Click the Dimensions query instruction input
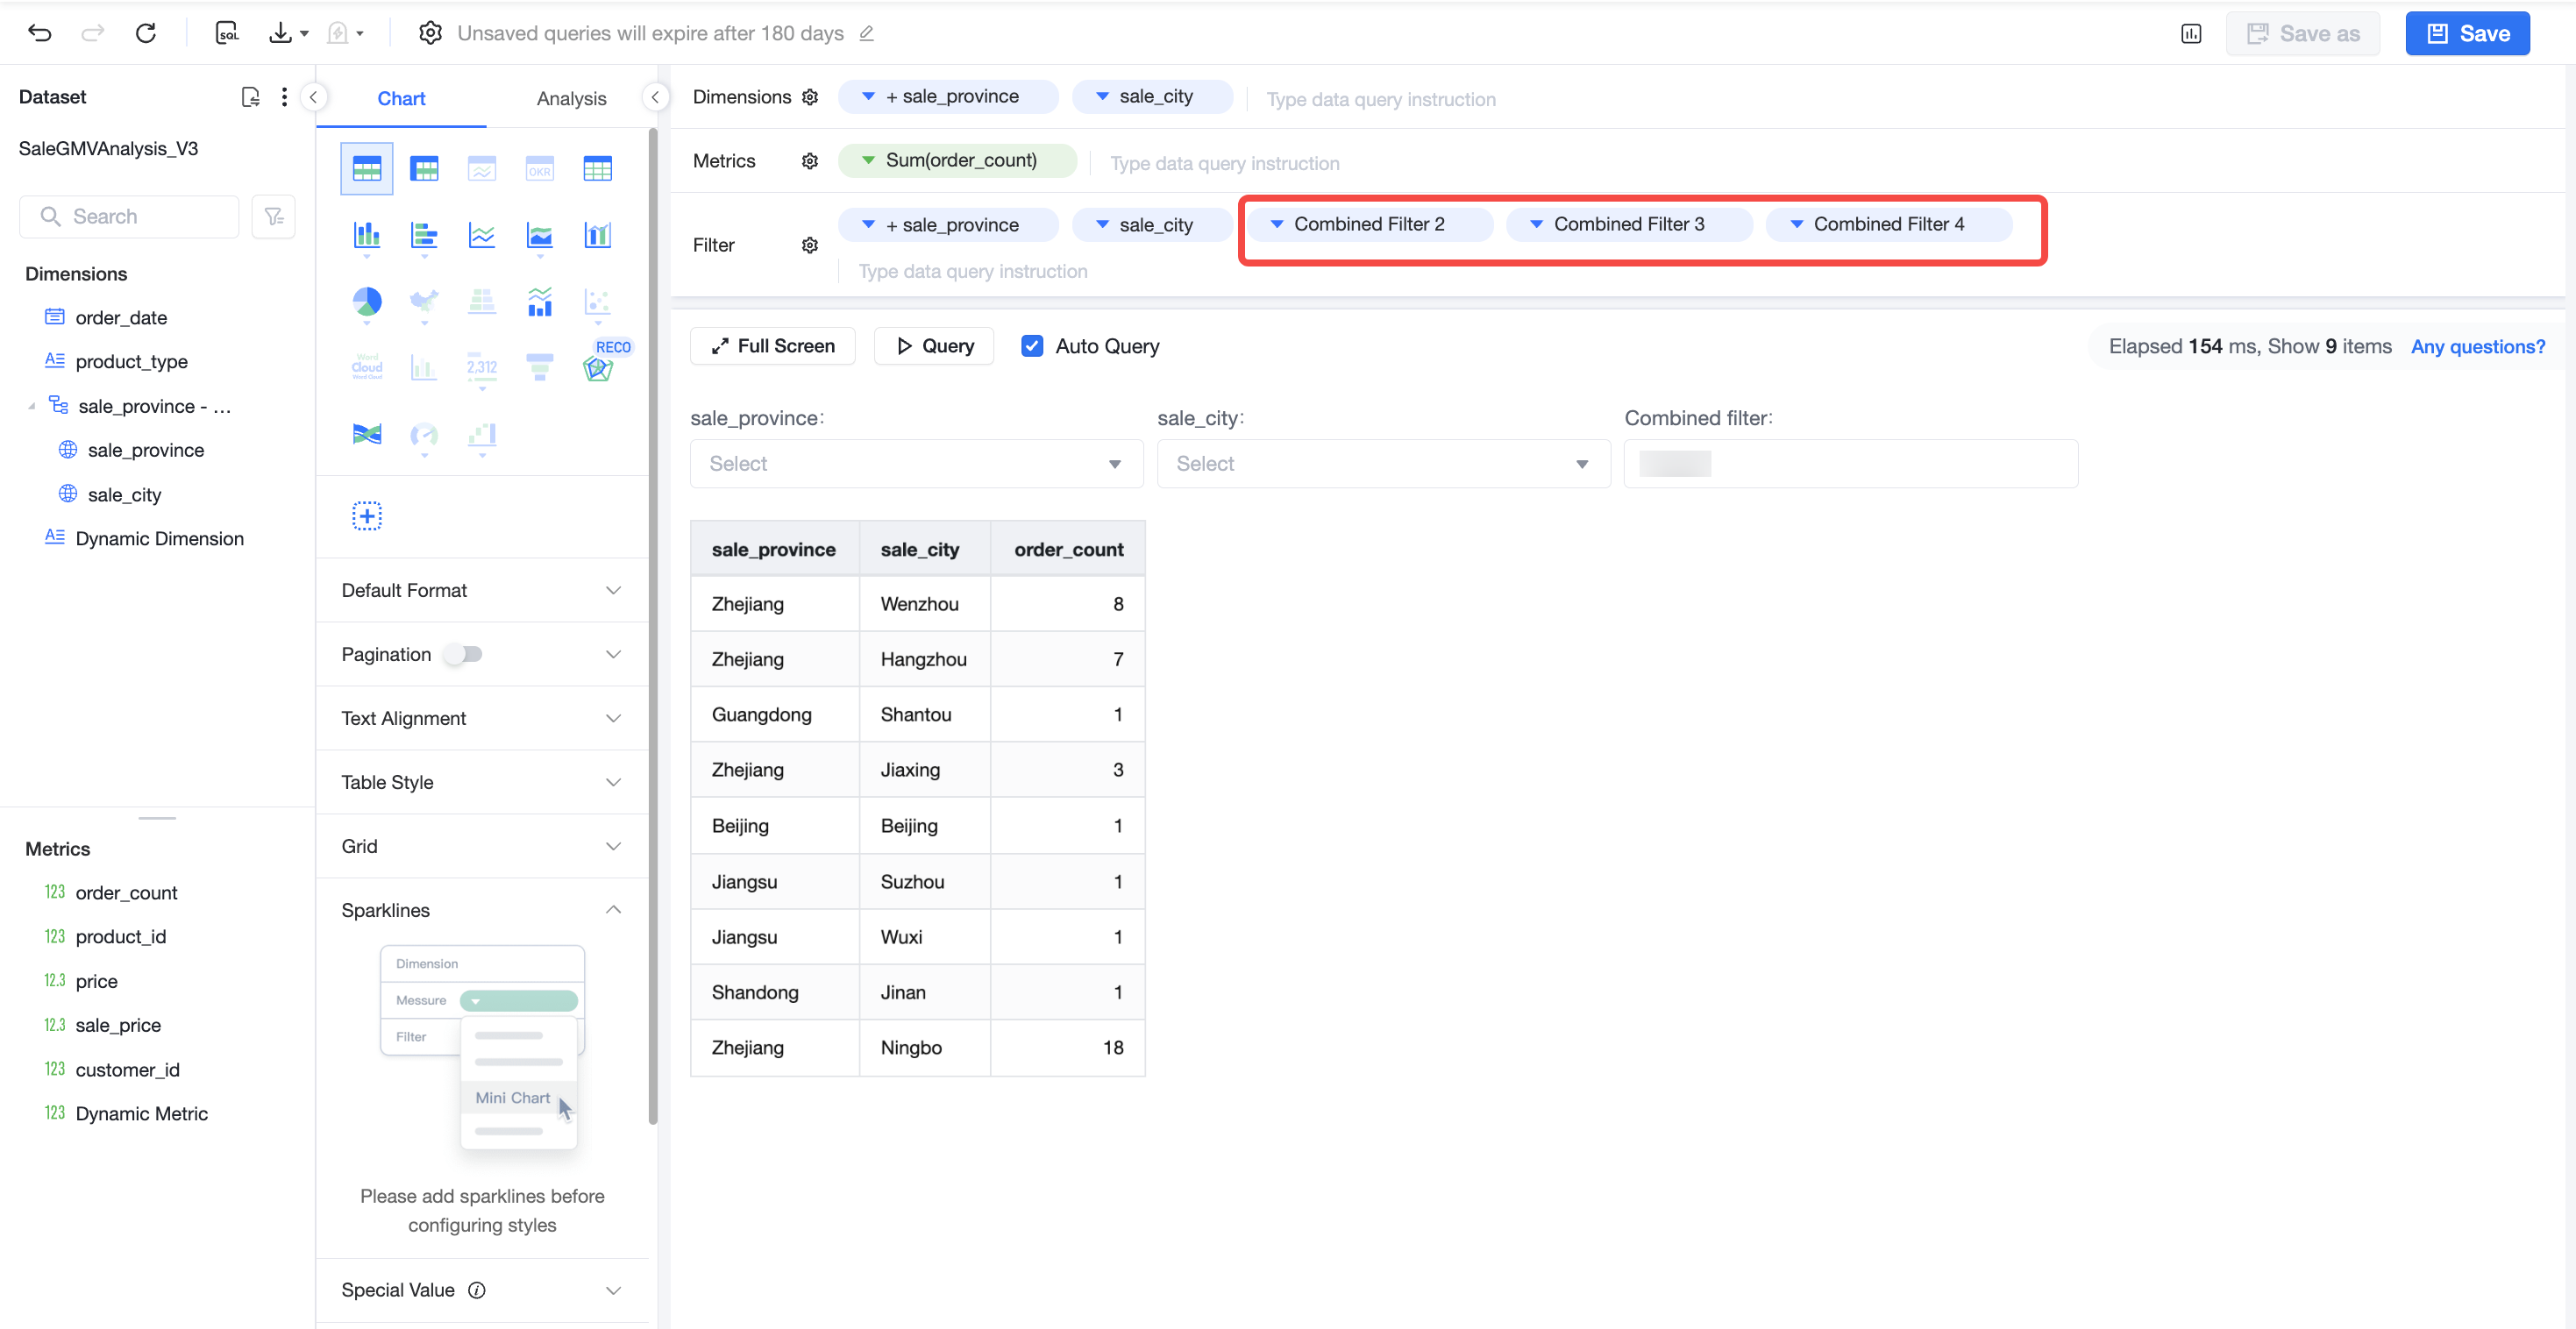Screen dimensions: 2576x1329 [x=1381, y=99]
